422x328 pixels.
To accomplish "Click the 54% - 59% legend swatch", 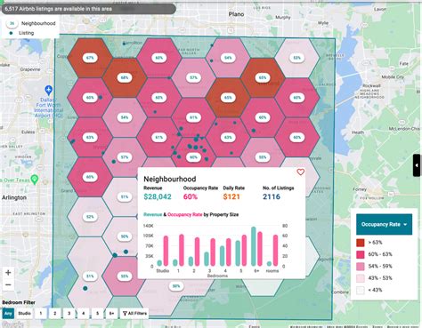I will point(361,267).
